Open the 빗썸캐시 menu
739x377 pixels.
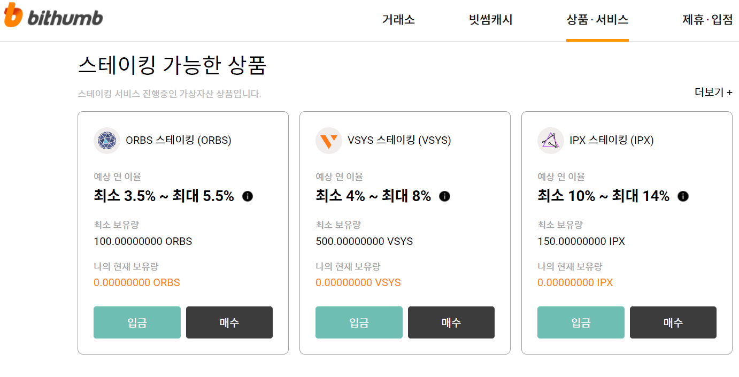(x=490, y=20)
